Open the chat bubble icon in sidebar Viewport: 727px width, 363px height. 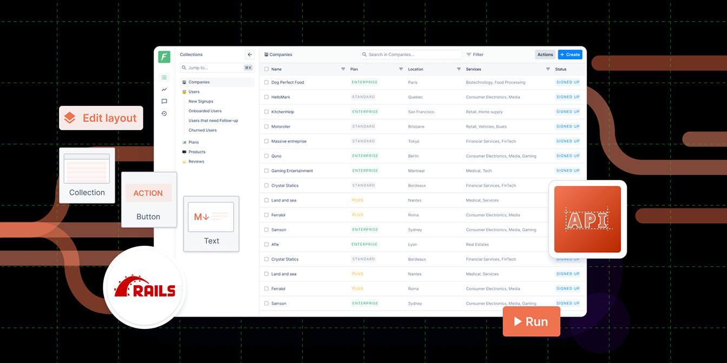[164, 102]
